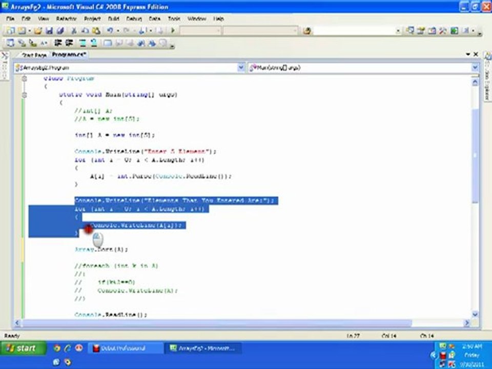This screenshot has width=492, height=369.
Task: Click the Paste clipboard icon
Action: click(96, 30)
